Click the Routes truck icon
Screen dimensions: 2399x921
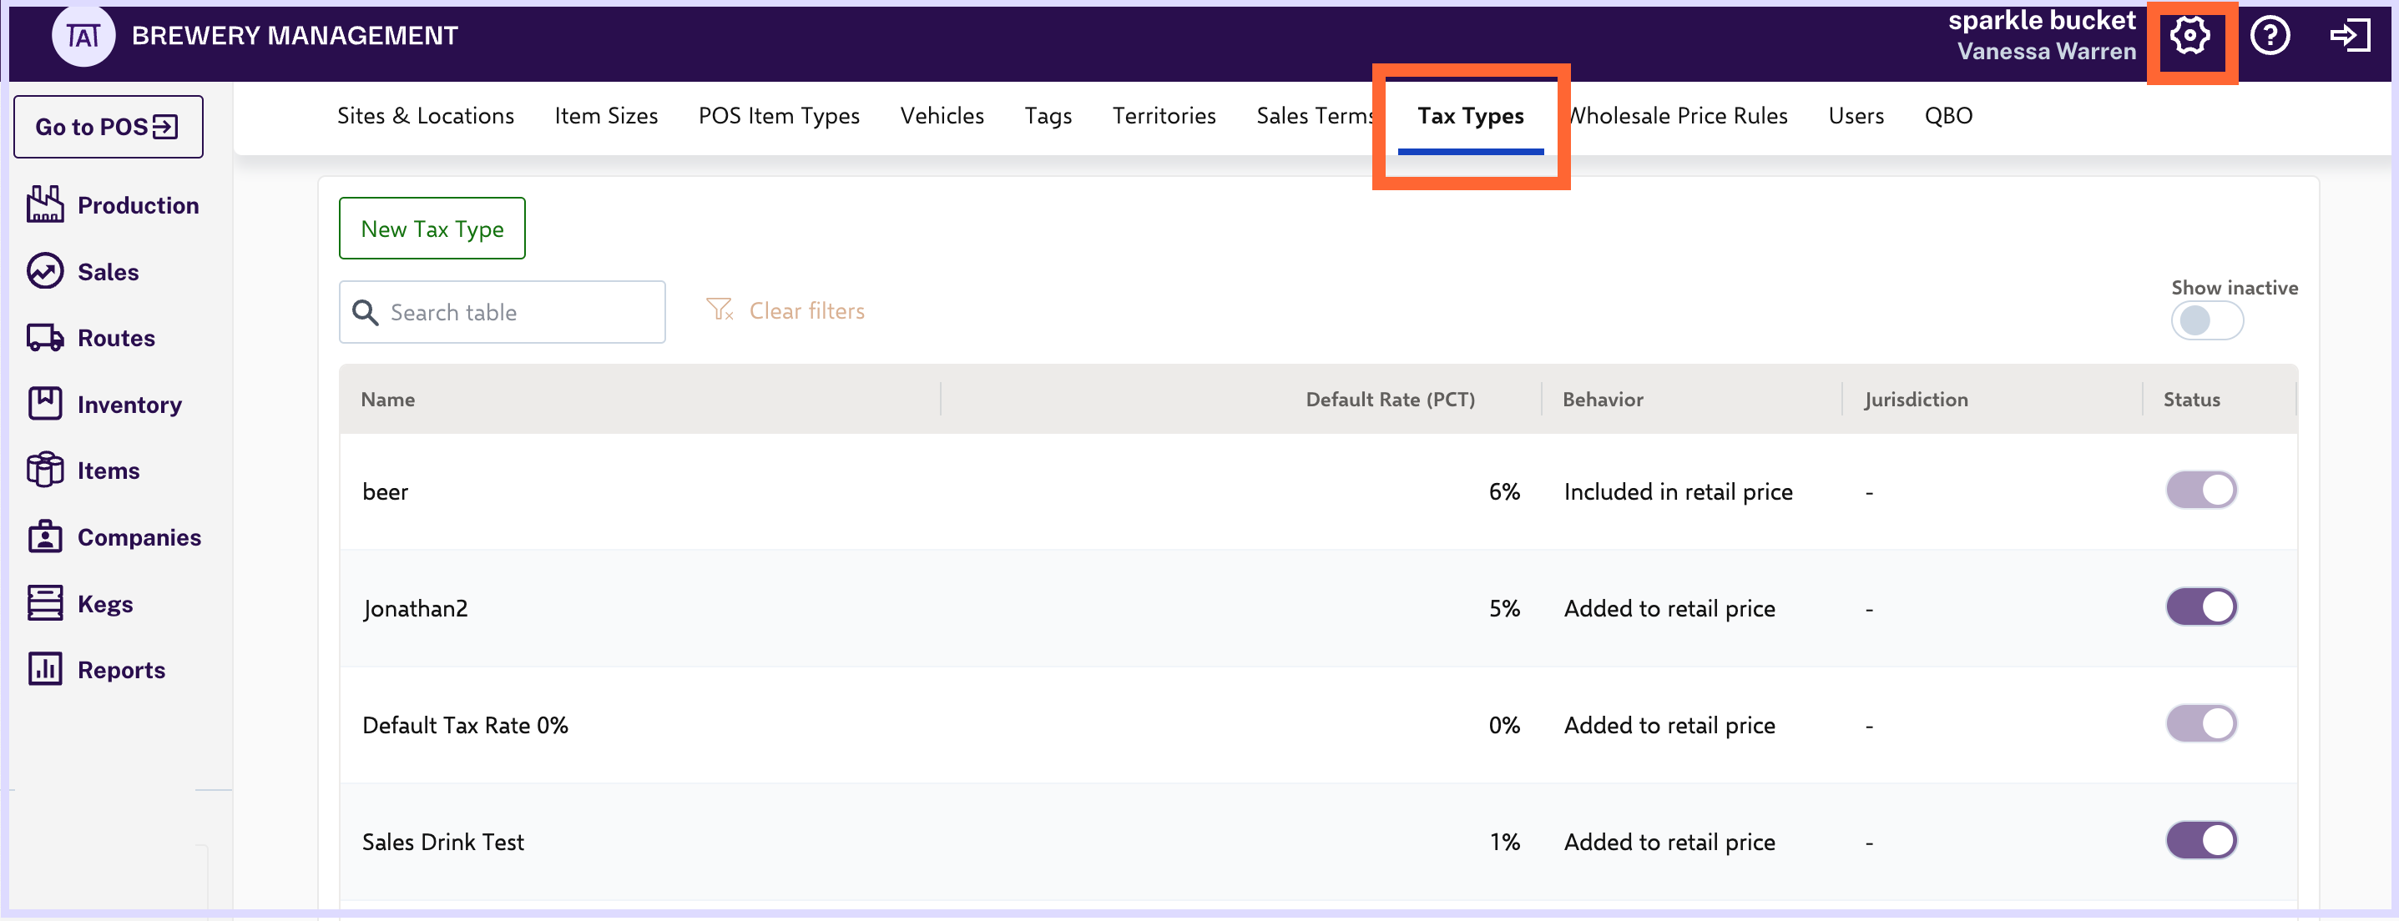pyautogui.click(x=45, y=338)
